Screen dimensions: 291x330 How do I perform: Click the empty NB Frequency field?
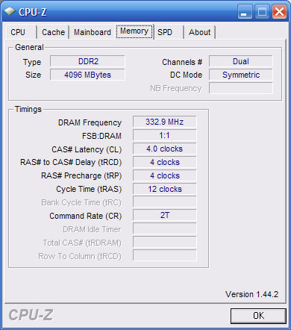pos(241,88)
